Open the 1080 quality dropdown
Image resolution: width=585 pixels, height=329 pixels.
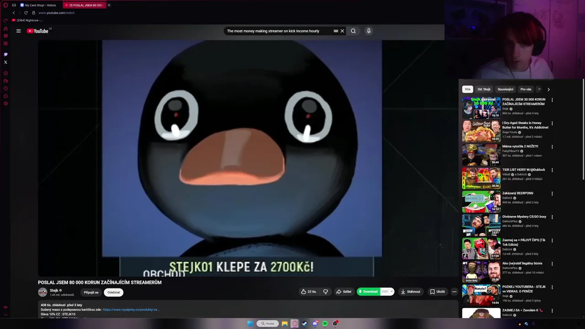(387, 292)
